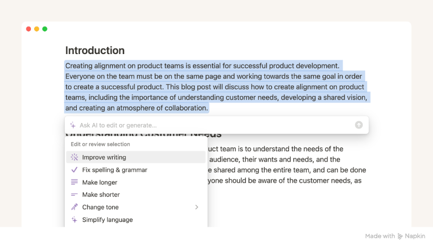Click the AI sparkle icon in prompt bar
Screen dimensions: 433x246
pyautogui.click(x=73, y=125)
